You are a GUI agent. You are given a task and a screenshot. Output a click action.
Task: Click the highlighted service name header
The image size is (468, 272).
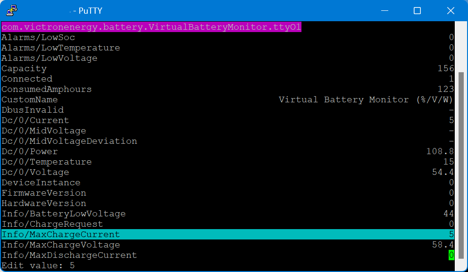[151, 27]
